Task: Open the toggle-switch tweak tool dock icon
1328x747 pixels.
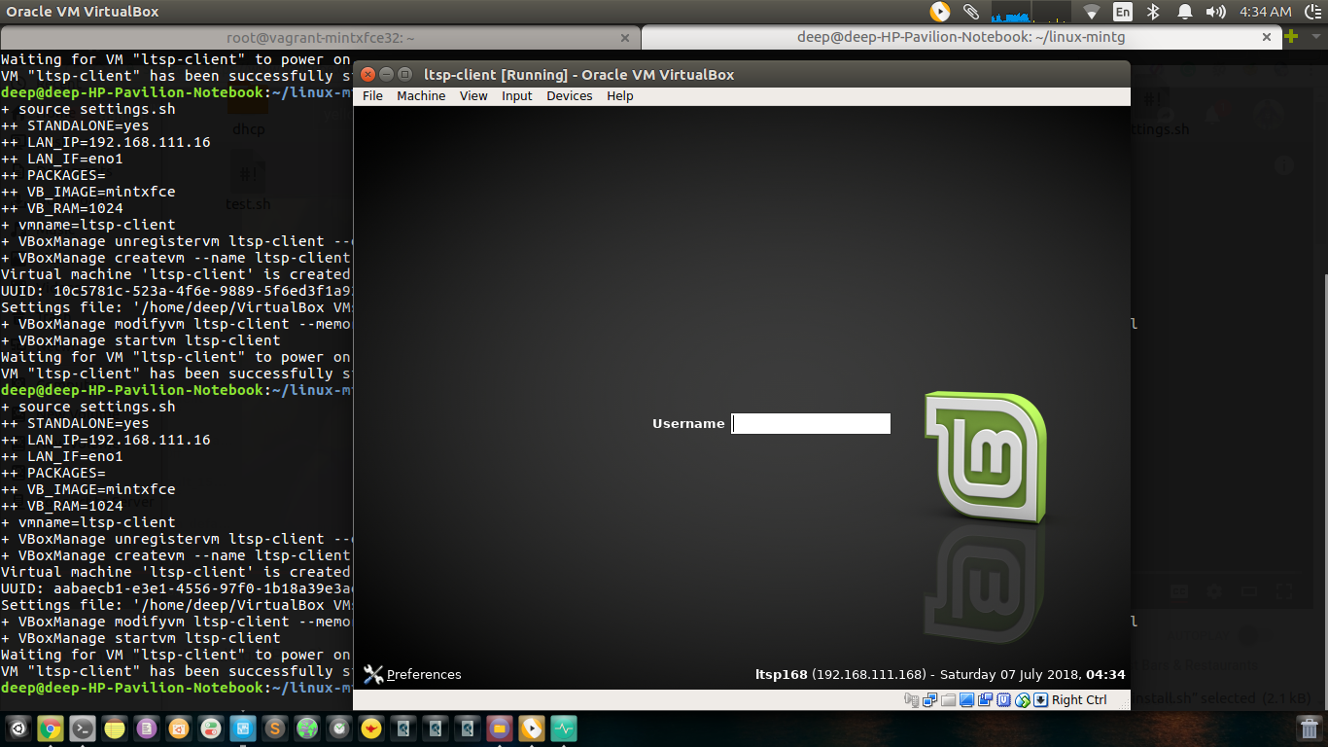Action: [211, 729]
